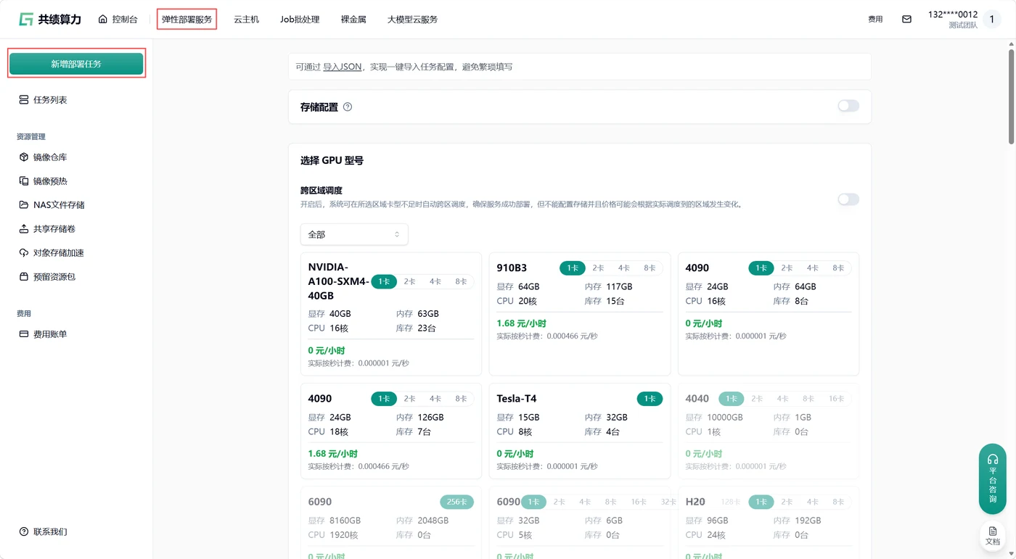Click the 费用账单 card icon
Viewport: 1016px width, 559px height.
point(24,334)
